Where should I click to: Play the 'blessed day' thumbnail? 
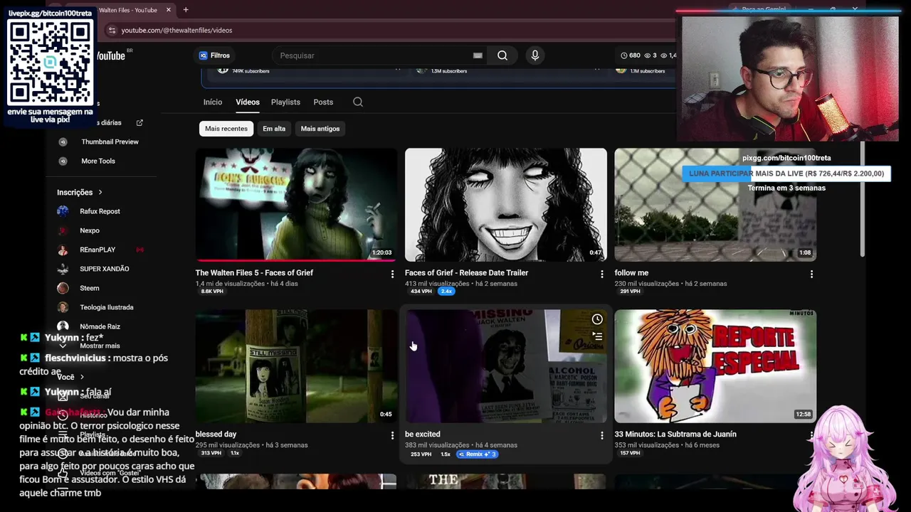coord(296,366)
